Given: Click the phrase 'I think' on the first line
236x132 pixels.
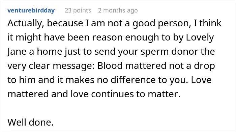Looking at the screenshot, I should 208,23.
